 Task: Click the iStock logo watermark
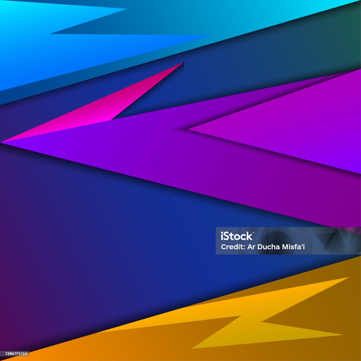pyautogui.click(x=237, y=236)
